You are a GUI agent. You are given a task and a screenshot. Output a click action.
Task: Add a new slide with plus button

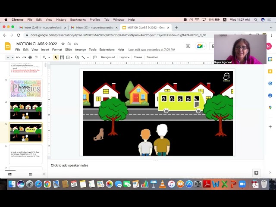pos(8,57)
